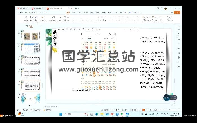
Task: Select the 八字 tab in chart
Action: 83,39
